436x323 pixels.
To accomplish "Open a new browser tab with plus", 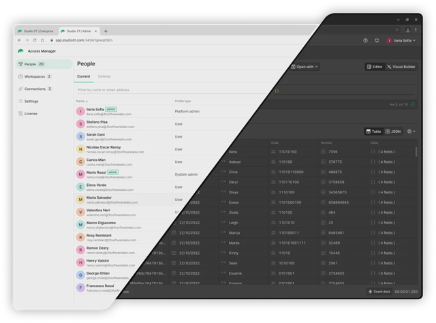I will pos(106,31).
